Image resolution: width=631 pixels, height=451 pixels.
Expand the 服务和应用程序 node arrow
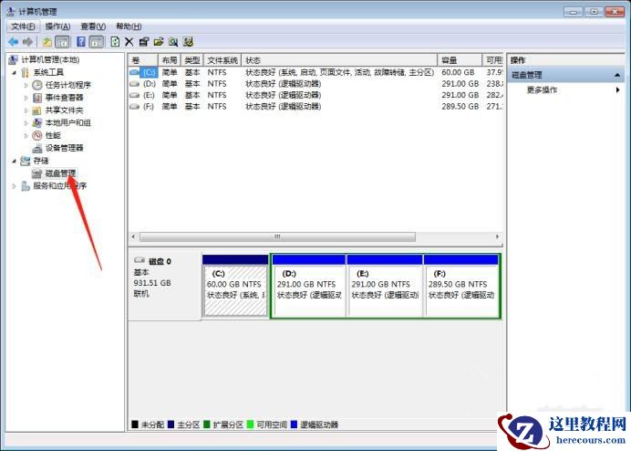[x=14, y=186]
